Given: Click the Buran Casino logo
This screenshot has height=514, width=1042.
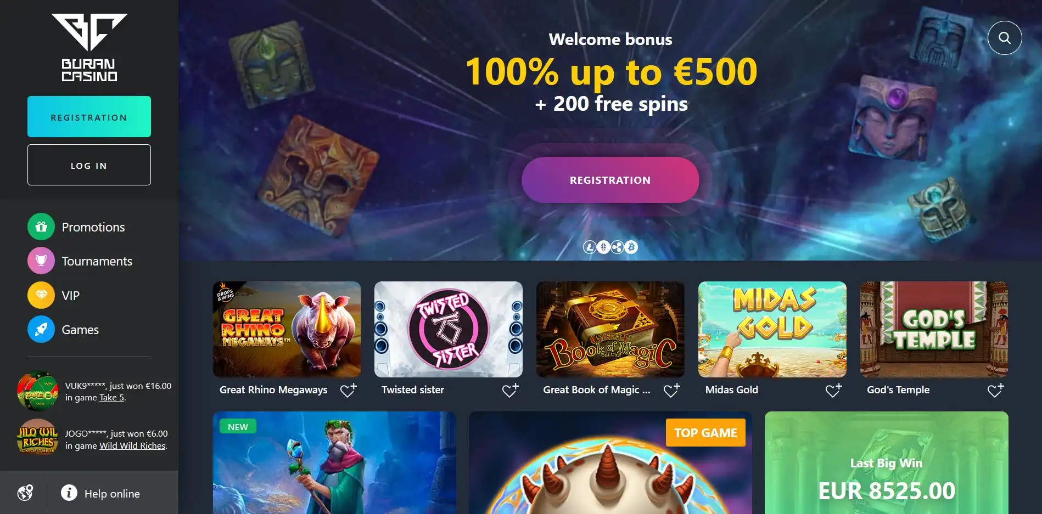Looking at the screenshot, I should pos(89,48).
